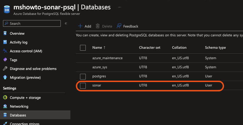Click the Add button
Image resolution: width=243 pixels, height=125 pixels.
coord(85,26)
